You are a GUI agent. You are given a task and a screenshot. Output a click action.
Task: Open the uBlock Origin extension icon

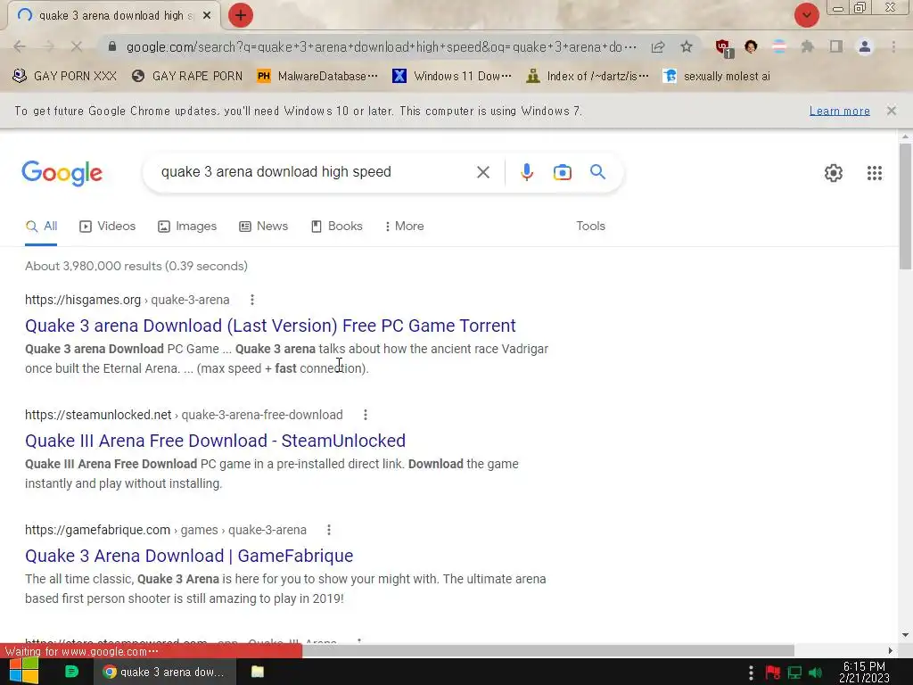(x=724, y=48)
